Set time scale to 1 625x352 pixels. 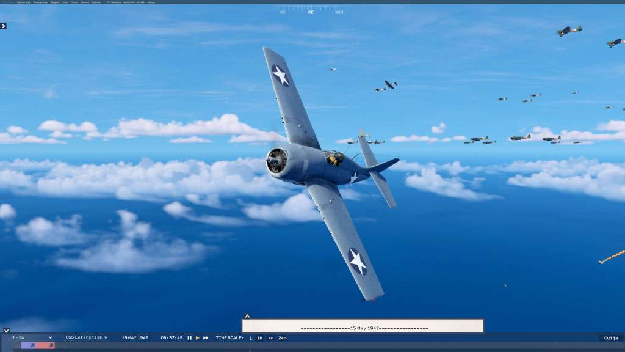click(x=250, y=338)
